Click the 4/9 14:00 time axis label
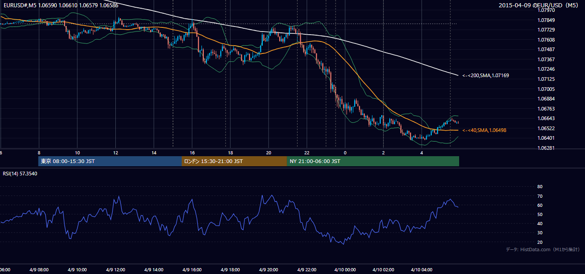585x274 pixels. [153, 270]
